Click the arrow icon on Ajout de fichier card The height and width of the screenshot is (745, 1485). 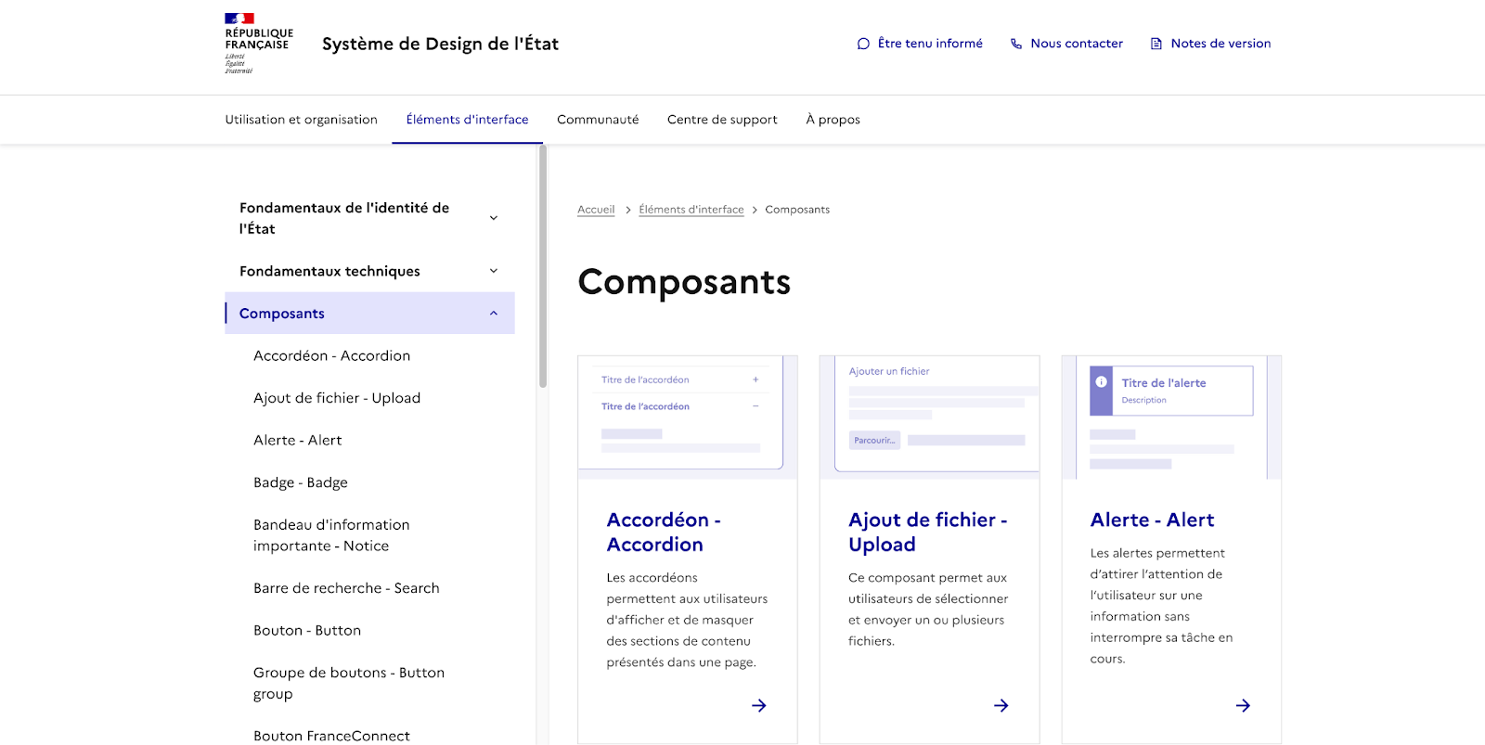click(1001, 705)
